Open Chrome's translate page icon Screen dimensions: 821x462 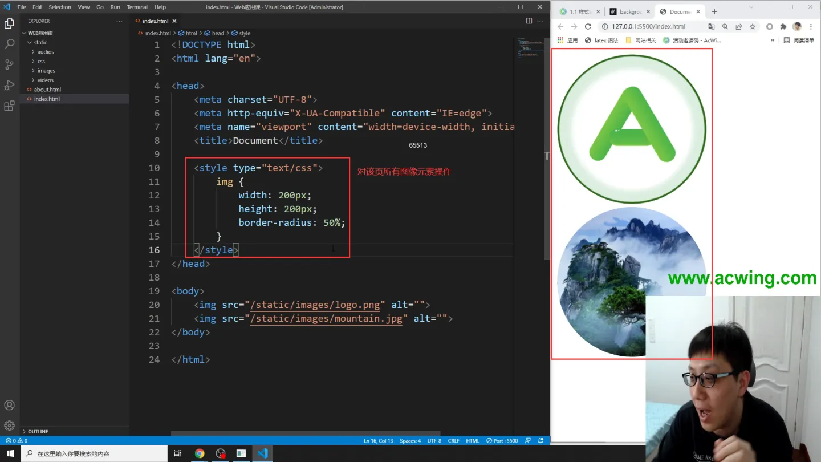(x=711, y=26)
